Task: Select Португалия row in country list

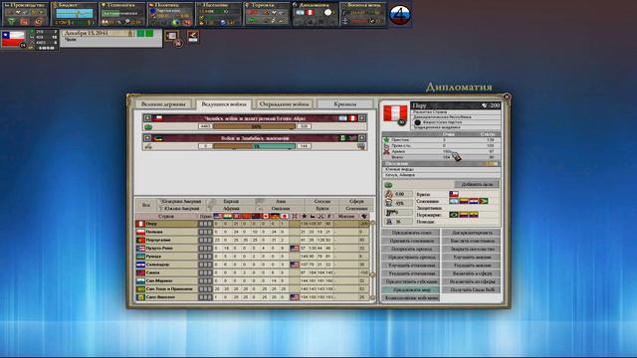Action: tap(252, 240)
